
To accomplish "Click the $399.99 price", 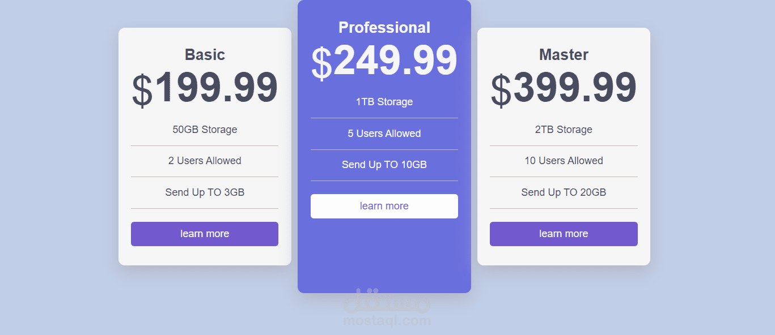I will (x=564, y=88).
